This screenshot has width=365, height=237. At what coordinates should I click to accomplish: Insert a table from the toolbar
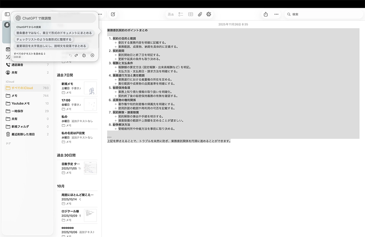click(x=191, y=14)
